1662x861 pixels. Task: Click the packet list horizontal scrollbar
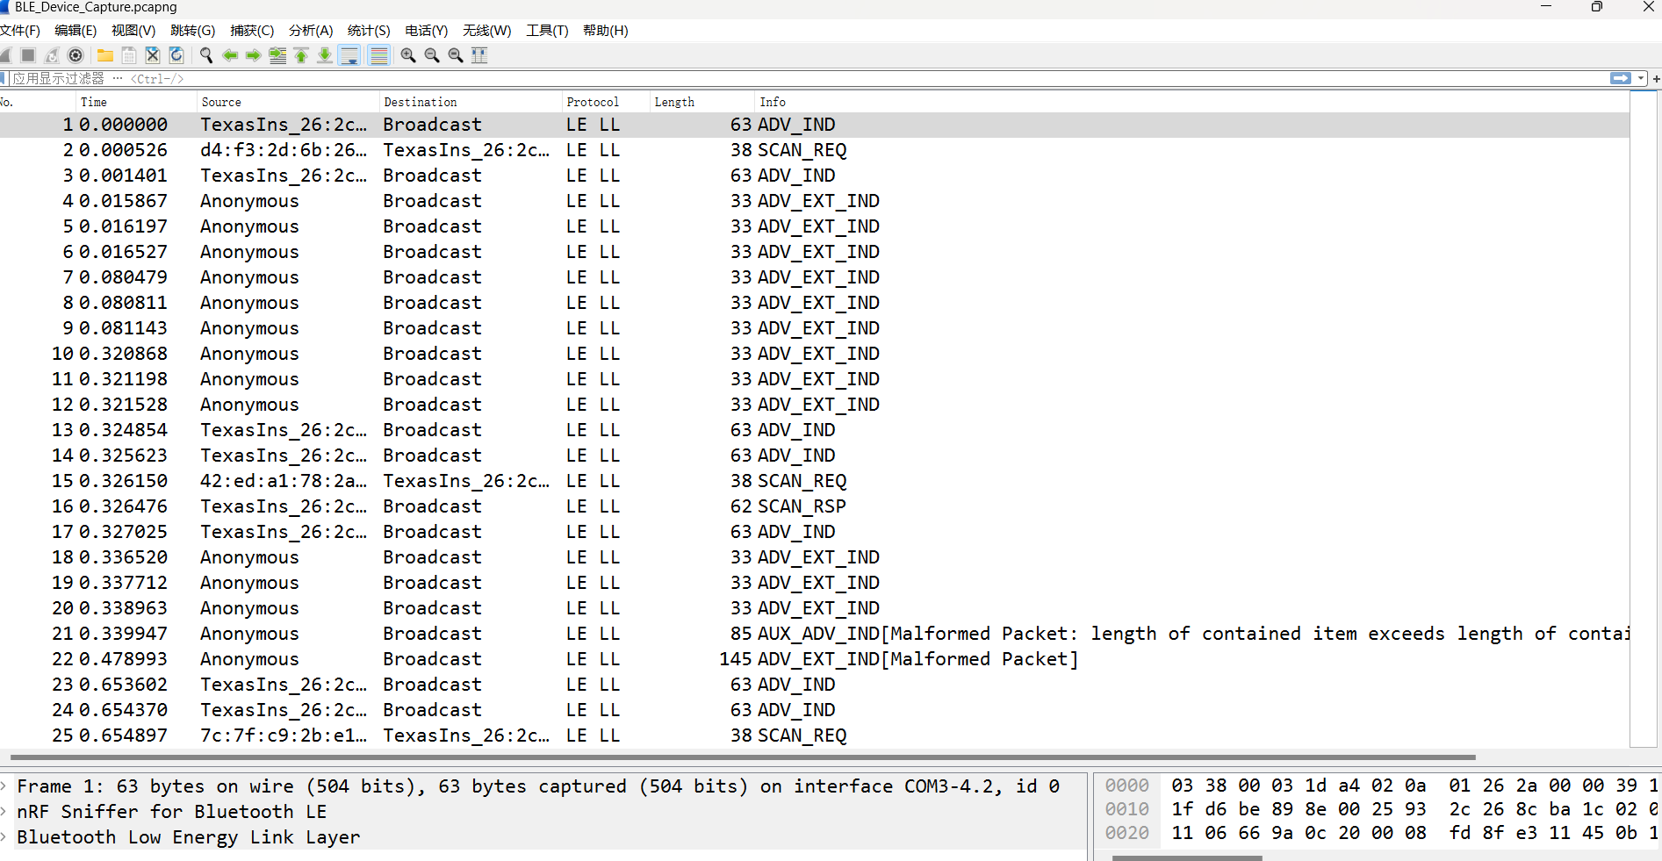[x=743, y=757]
